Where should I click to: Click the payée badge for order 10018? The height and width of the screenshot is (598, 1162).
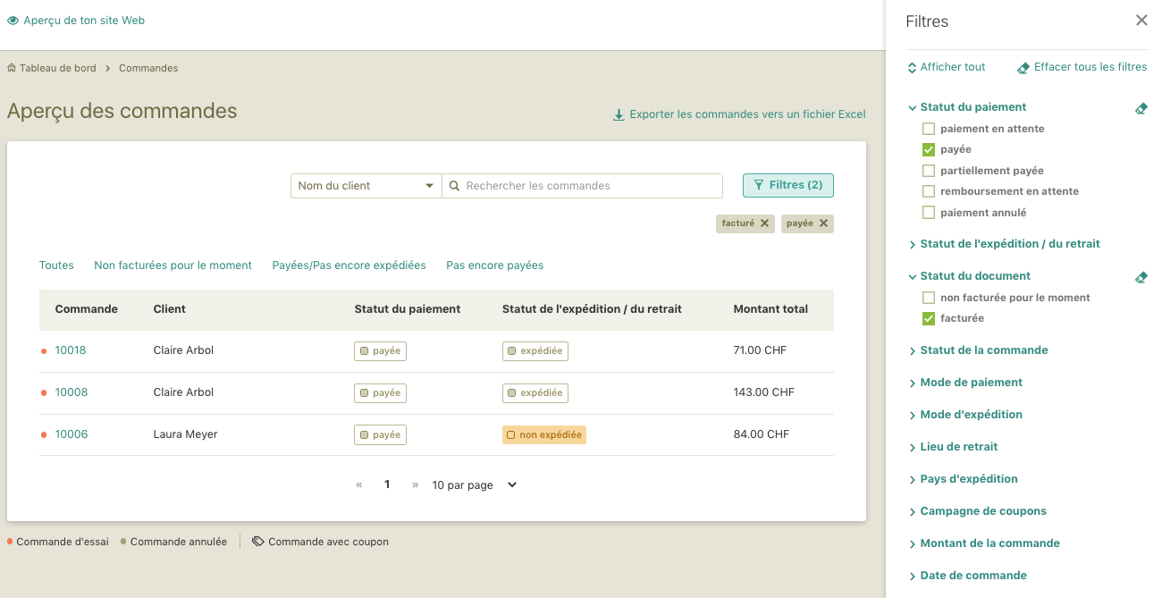[380, 351]
